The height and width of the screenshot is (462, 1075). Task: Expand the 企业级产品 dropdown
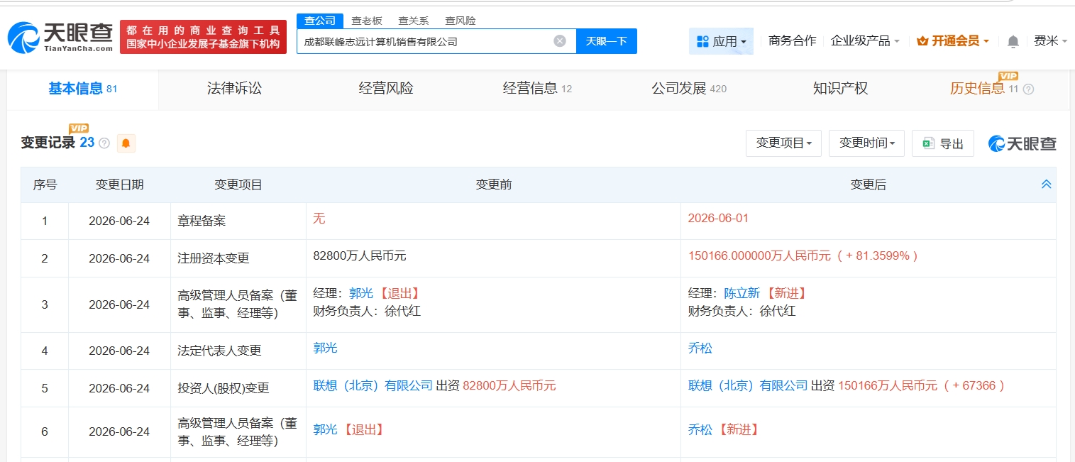[865, 41]
